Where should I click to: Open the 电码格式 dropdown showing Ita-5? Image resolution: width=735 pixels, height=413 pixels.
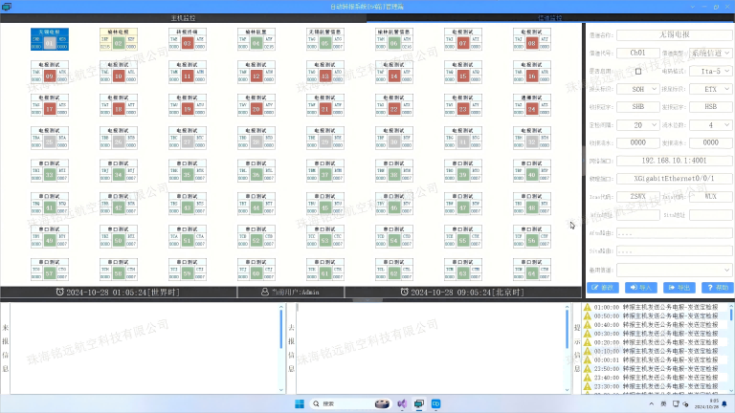(x=710, y=71)
